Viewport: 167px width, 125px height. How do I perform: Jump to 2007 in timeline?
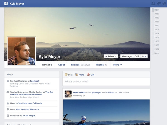click(157, 37)
